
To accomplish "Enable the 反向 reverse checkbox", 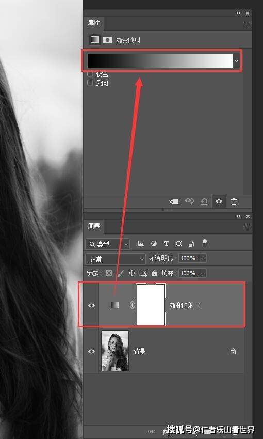I will [x=90, y=83].
